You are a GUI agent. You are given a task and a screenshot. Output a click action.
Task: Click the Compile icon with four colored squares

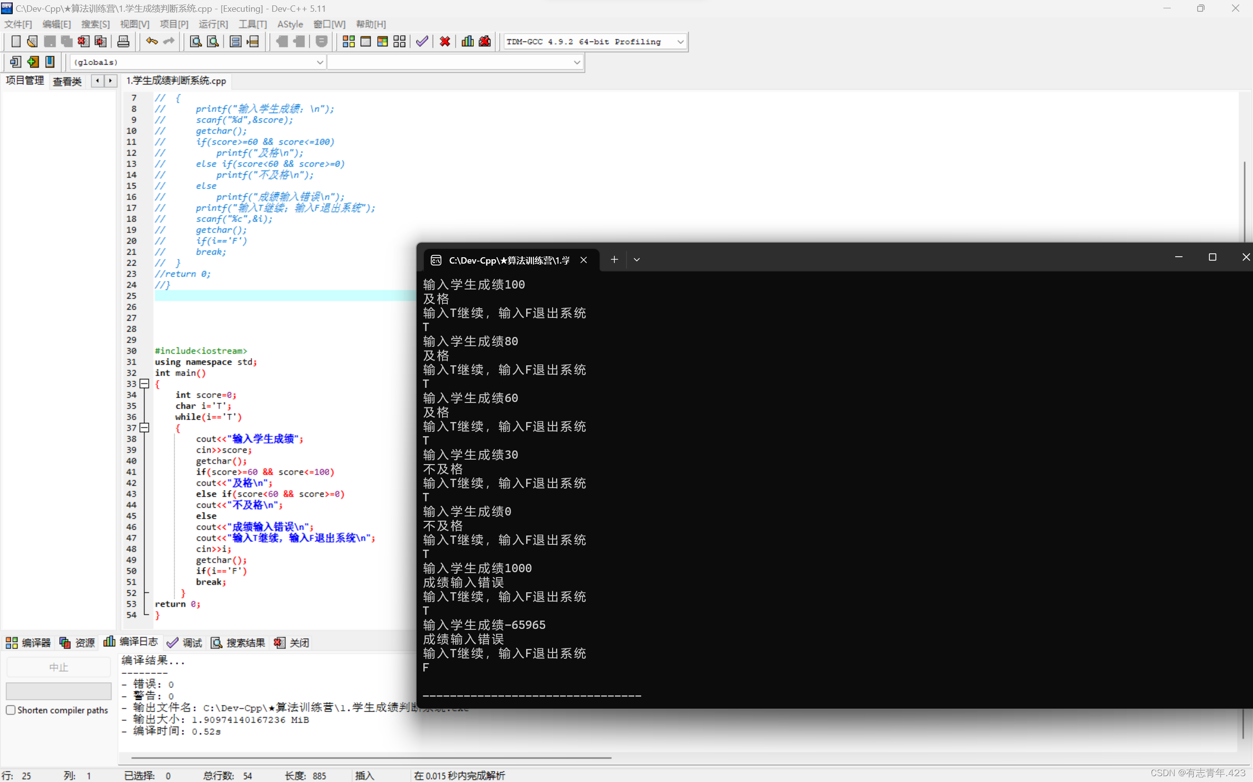pos(349,42)
